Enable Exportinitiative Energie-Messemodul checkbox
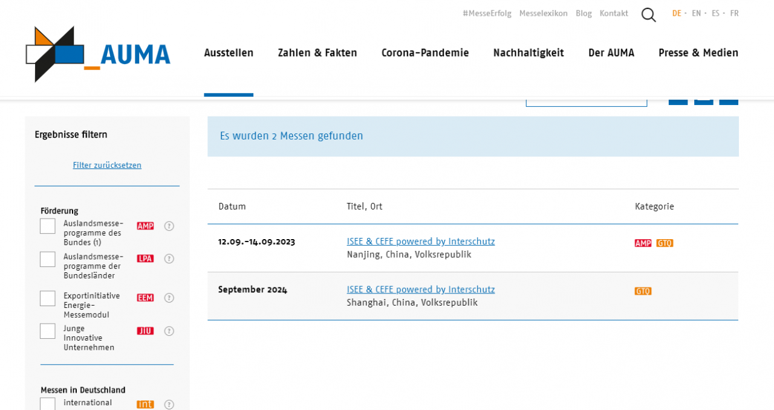774x410 pixels. (48, 298)
